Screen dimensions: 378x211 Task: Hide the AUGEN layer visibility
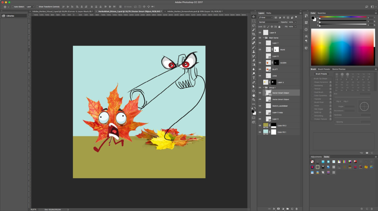(x=260, y=63)
